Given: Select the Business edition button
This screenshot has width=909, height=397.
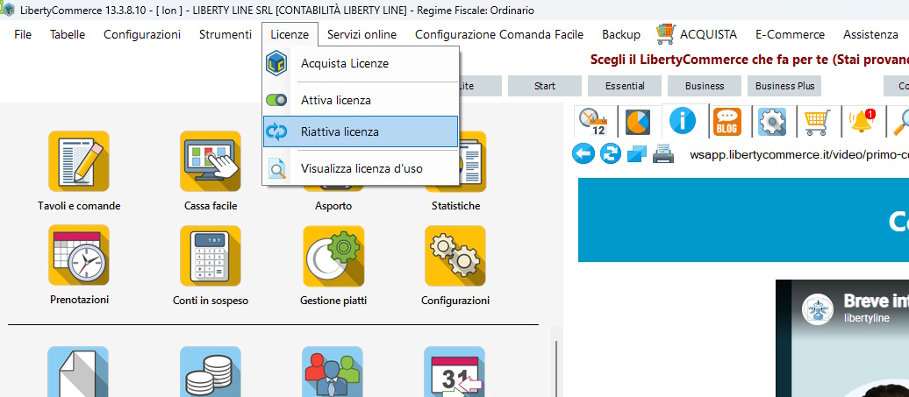Looking at the screenshot, I should [x=705, y=86].
